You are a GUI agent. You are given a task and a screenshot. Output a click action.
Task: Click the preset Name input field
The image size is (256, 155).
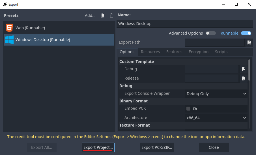click(185, 24)
